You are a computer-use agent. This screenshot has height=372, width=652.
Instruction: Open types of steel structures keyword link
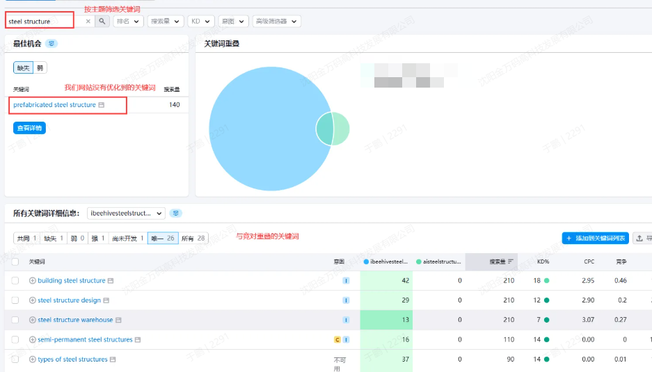coord(72,359)
